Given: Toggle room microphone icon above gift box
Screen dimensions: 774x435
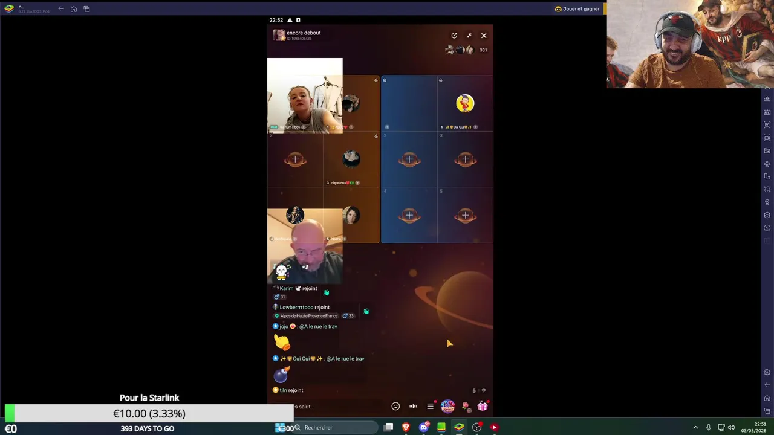Looking at the screenshot, I should [x=474, y=391].
